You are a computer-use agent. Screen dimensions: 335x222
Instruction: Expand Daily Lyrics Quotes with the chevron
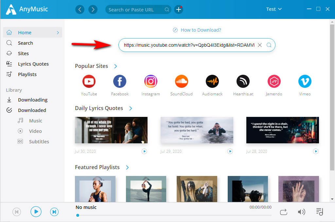tap(131, 108)
